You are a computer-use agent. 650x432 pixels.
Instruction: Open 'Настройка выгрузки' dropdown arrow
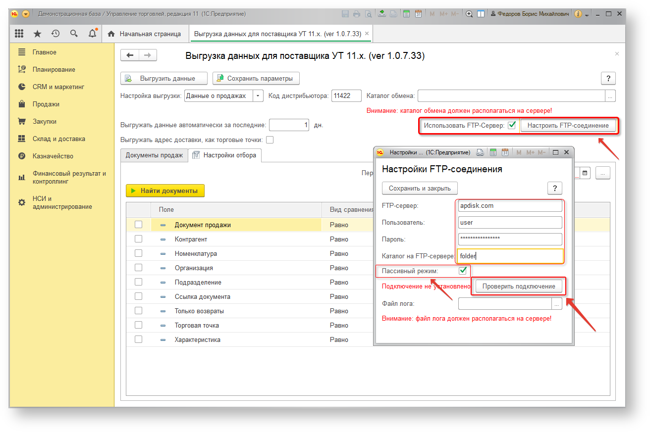click(x=258, y=96)
